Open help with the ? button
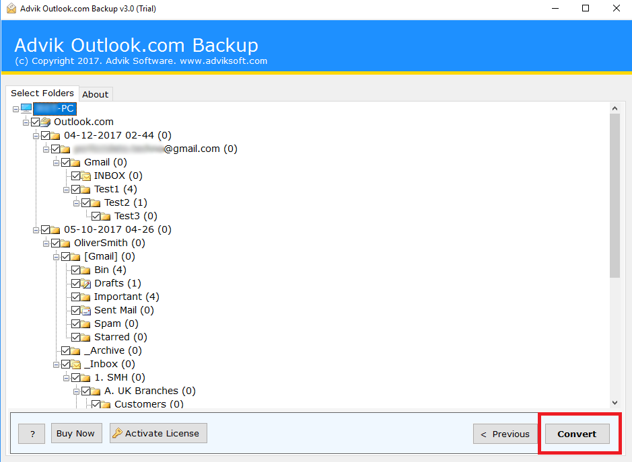Image resolution: width=632 pixels, height=462 pixels. [x=32, y=433]
